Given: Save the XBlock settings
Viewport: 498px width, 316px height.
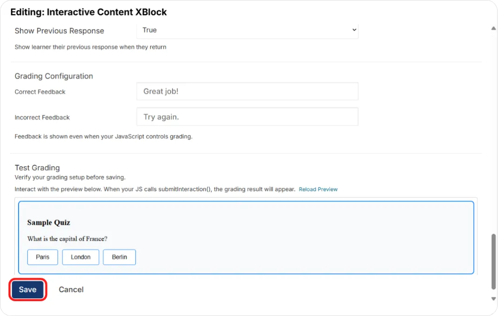Looking at the screenshot, I should point(27,289).
